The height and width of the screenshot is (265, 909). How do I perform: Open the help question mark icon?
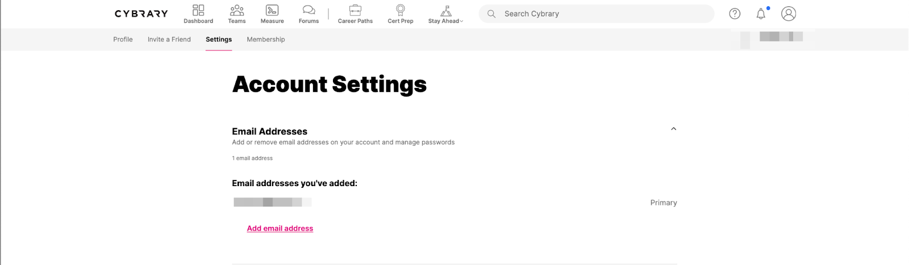tap(735, 14)
